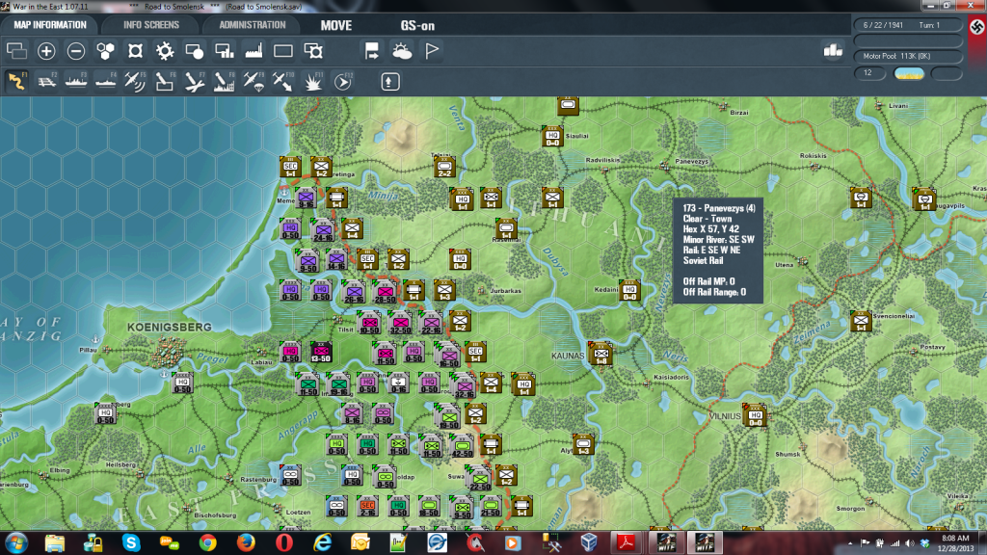Viewport: 987px width, 555px height.
Task: Open the gear preferences icon
Action: [165, 51]
